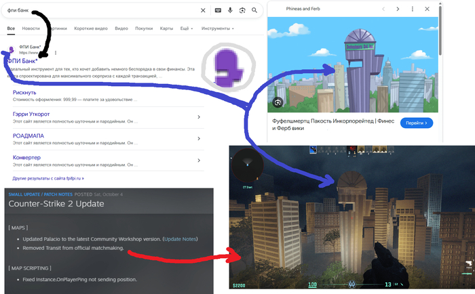
Task: Open the on-screen keyboard input tool
Action: pyautogui.click(x=218, y=10)
